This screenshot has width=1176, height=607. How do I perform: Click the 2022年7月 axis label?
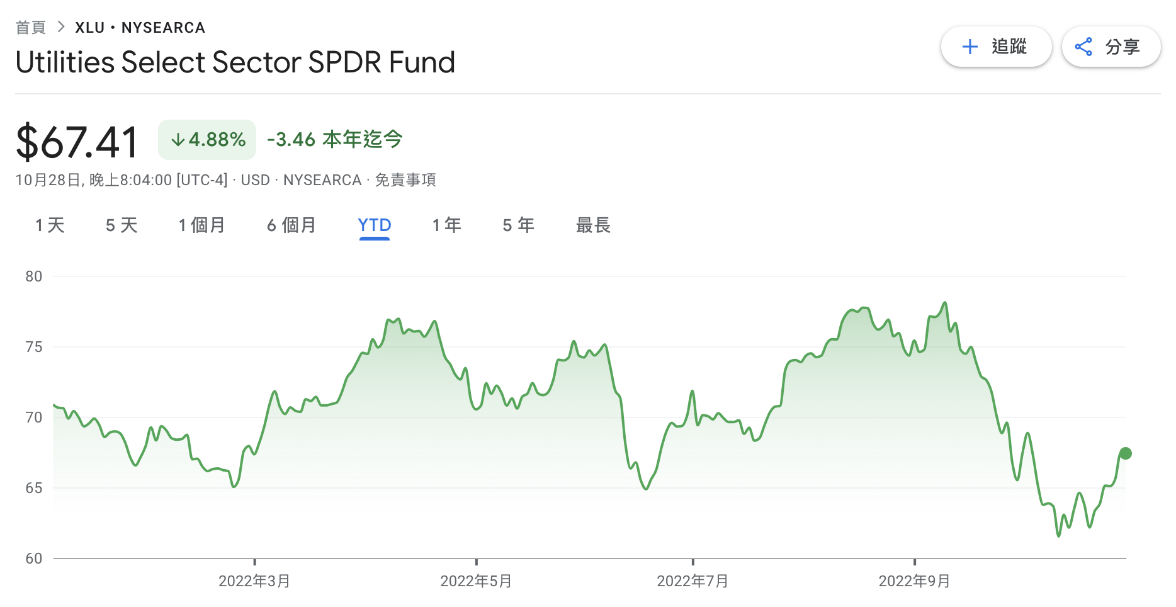pos(693,581)
